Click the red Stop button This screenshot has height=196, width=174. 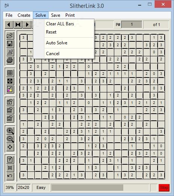[x=164, y=188]
